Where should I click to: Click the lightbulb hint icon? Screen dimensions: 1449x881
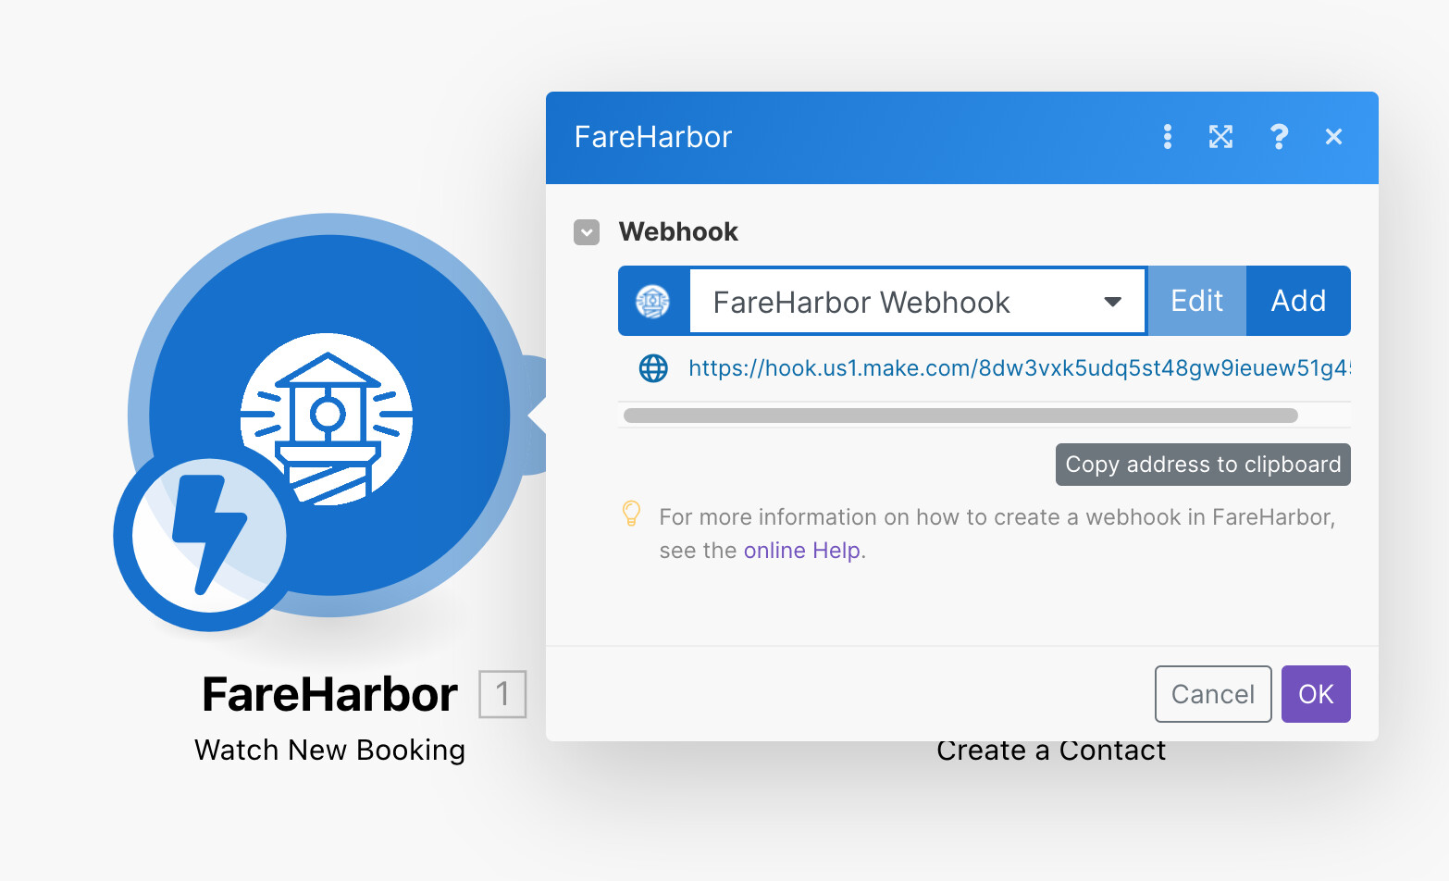631,514
